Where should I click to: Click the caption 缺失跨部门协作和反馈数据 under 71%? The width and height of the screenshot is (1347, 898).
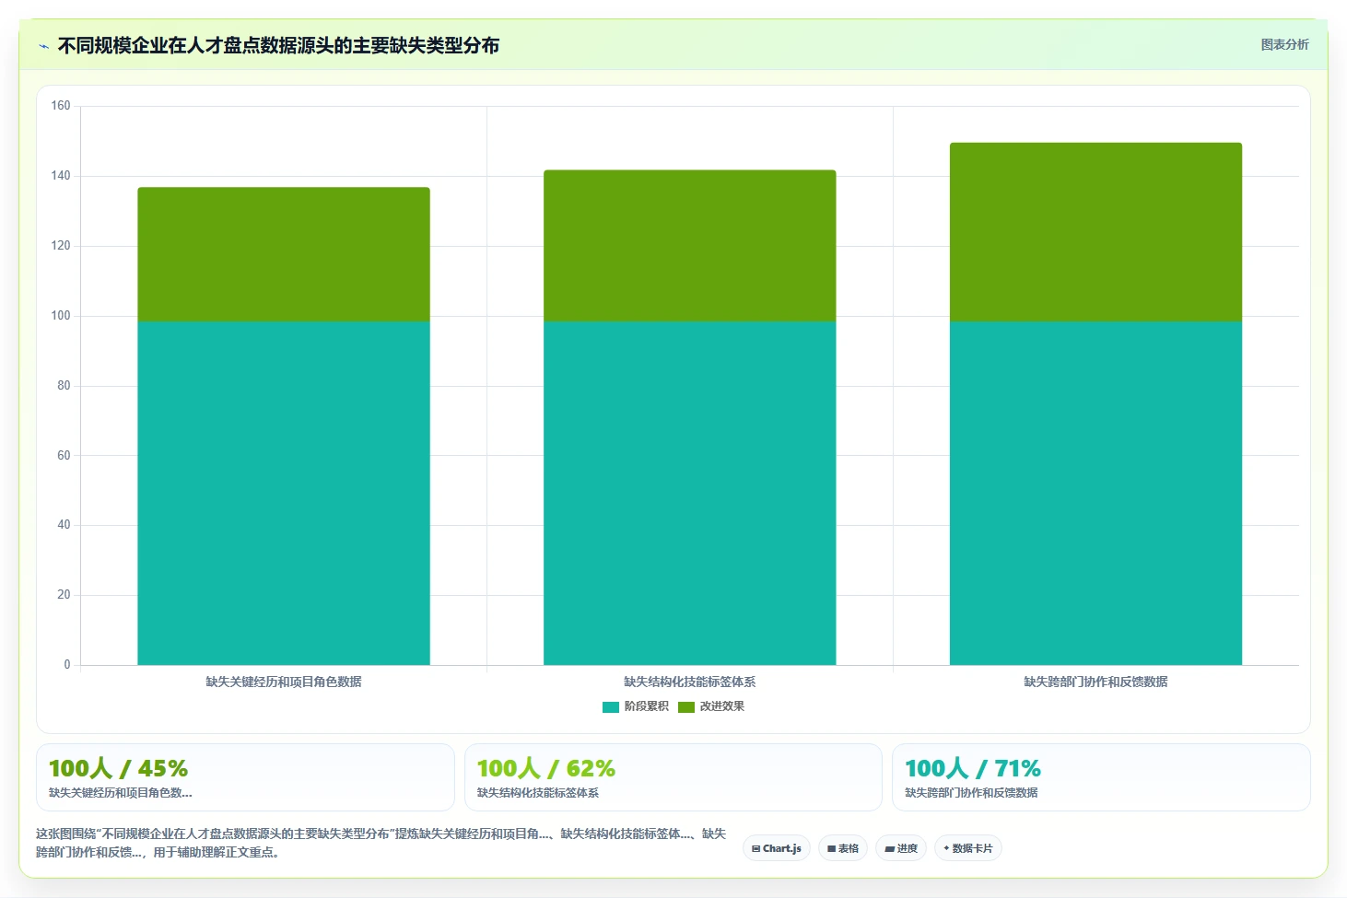pyautogui.click(x=971, y=793)
